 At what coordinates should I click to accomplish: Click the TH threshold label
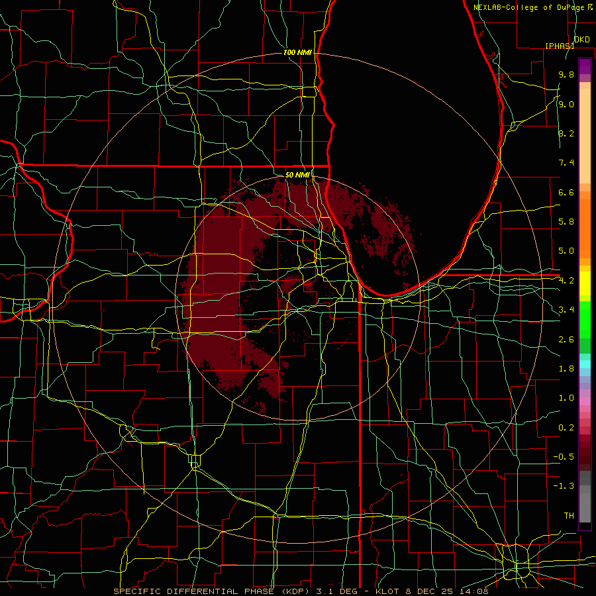tap(569, 515)
